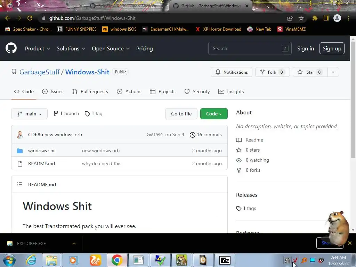356x267 pixels.
Task: Expand the Solutions menu
Action: [71, 49]
